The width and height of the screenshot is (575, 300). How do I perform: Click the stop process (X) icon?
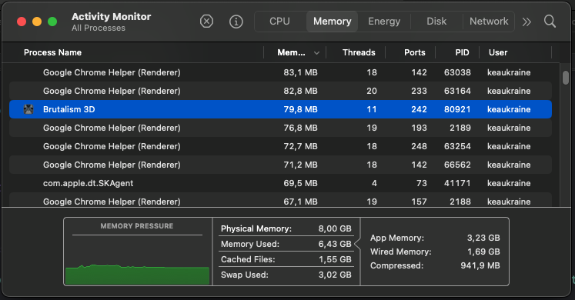coord(206,22)
